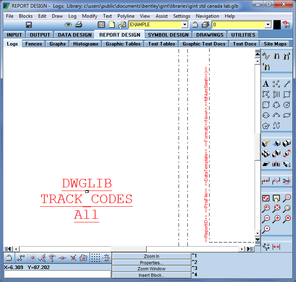Open the Polyline menu

[126, 16]
